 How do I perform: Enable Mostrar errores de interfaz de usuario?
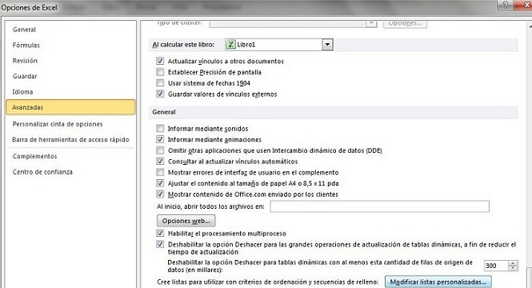(x=160, y=172)
